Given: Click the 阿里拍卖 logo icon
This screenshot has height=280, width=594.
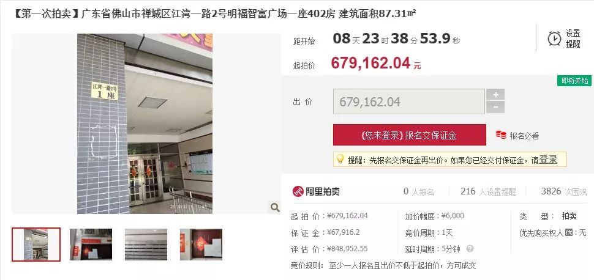Looking at the screenshot, I should click(x=298, y=191).
